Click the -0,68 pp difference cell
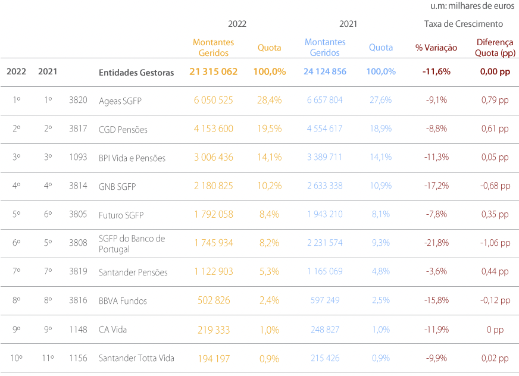The width and height of the screenshot is (519, 376). point(495,186)
